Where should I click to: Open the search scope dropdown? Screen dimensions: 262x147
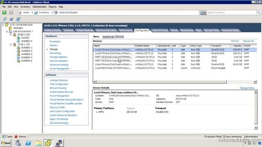coord(203,13)
